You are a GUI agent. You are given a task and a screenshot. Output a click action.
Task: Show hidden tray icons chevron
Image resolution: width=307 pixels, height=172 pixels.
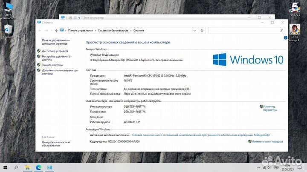pyautogui.click(x=258, y=167)
